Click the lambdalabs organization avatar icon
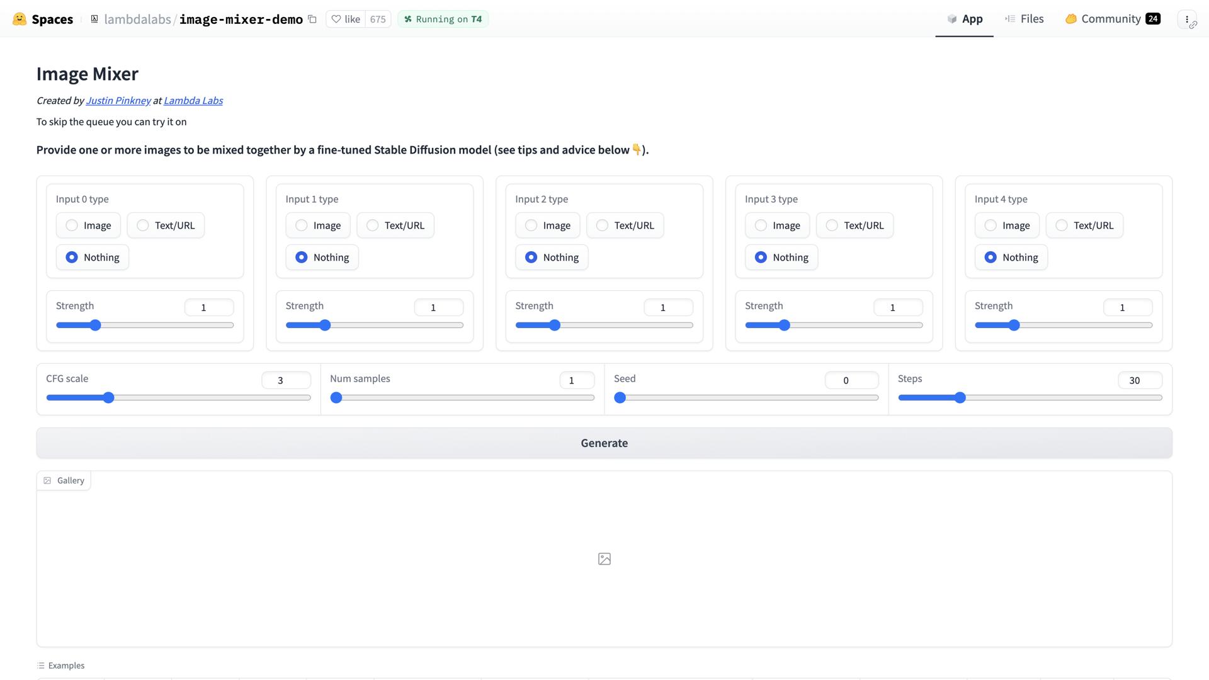Screen dimensions: 1209x680 click(x=94, y=19)
